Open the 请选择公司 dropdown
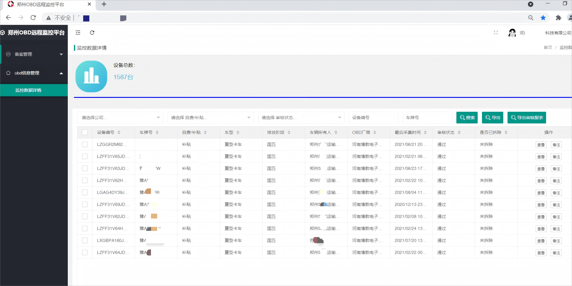The height and width of the screenshot is (286, 572). coord(120,118)
